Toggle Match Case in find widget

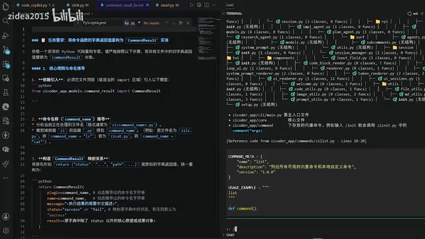pyautogui.click(x=126, y=23)
